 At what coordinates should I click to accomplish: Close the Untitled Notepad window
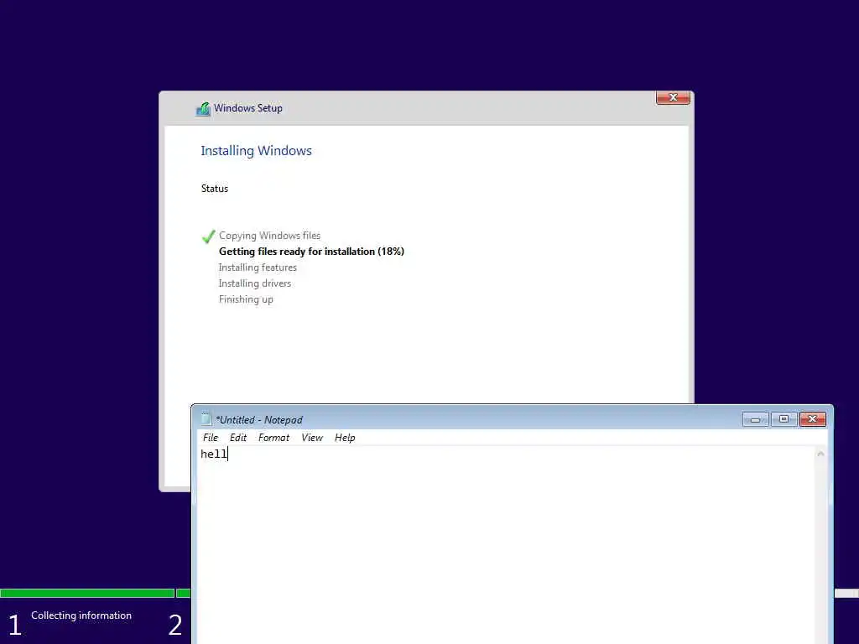[812, 419]
